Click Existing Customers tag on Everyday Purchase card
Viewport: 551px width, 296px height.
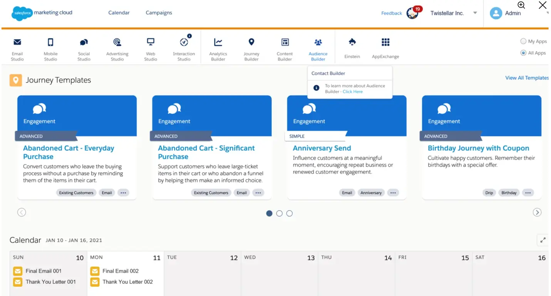click(x=76, y=193)
